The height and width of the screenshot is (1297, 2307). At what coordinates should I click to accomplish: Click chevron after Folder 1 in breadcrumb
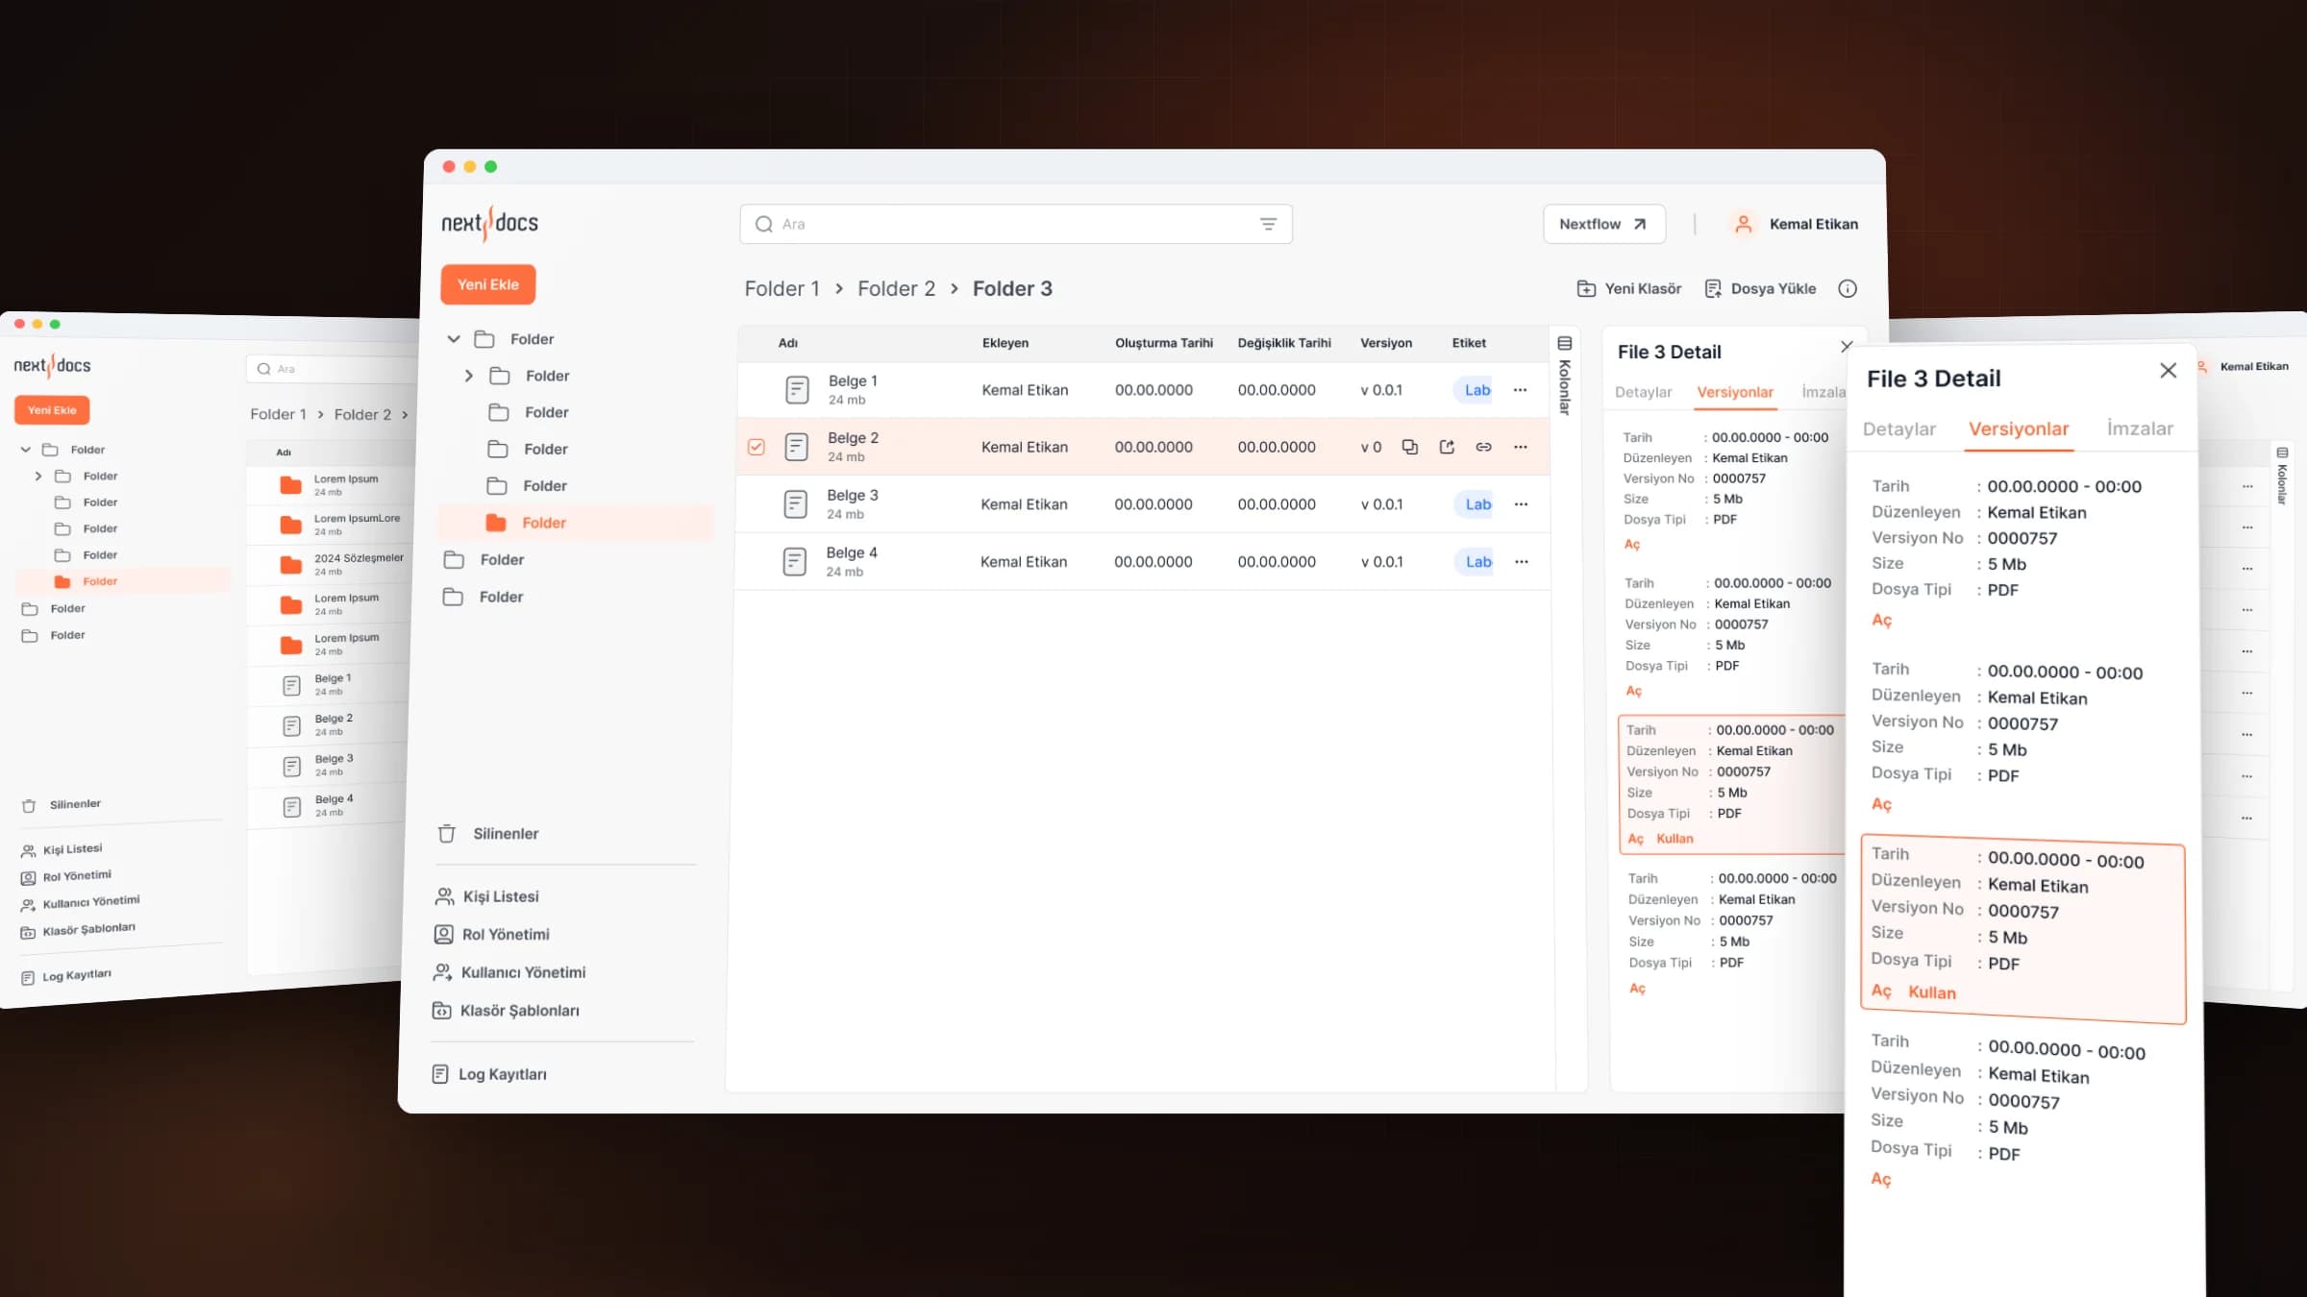coord(838,289)
